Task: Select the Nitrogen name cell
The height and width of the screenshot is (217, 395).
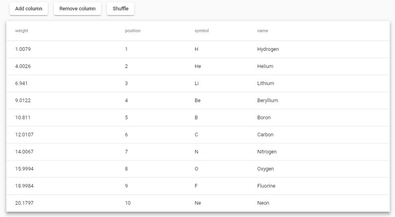Action: (x=267, y=152)
